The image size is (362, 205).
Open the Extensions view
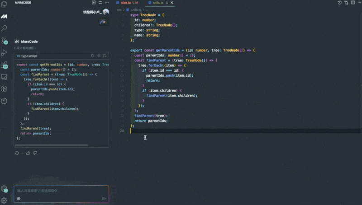pos(5,65)
